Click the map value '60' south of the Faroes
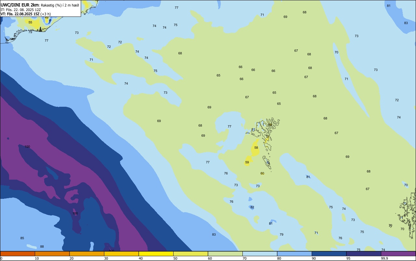The height and width of the screenshot is (261, 416). pos(262,173)
